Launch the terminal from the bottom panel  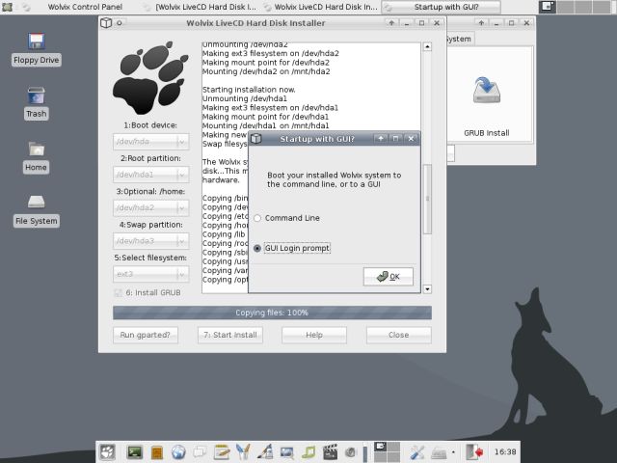point(135,452)
